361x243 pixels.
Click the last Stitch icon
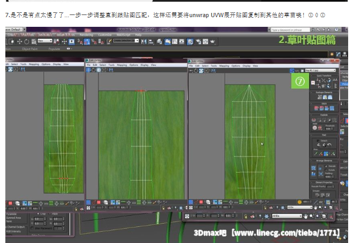coord(332,108)
